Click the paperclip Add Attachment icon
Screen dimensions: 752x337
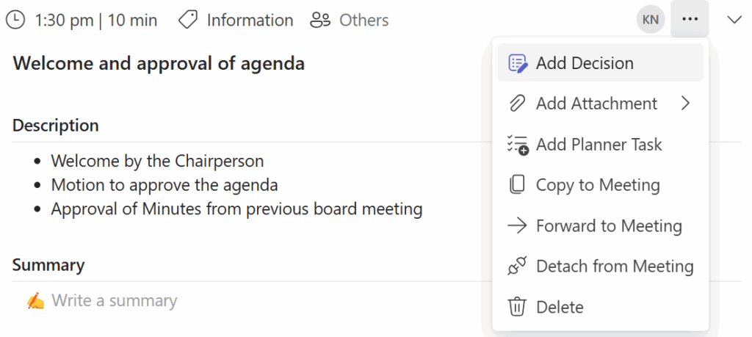click(x=518, y=104)
